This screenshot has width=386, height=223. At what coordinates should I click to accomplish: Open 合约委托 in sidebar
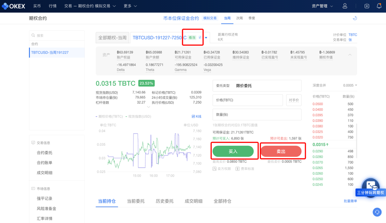point(45,153)
